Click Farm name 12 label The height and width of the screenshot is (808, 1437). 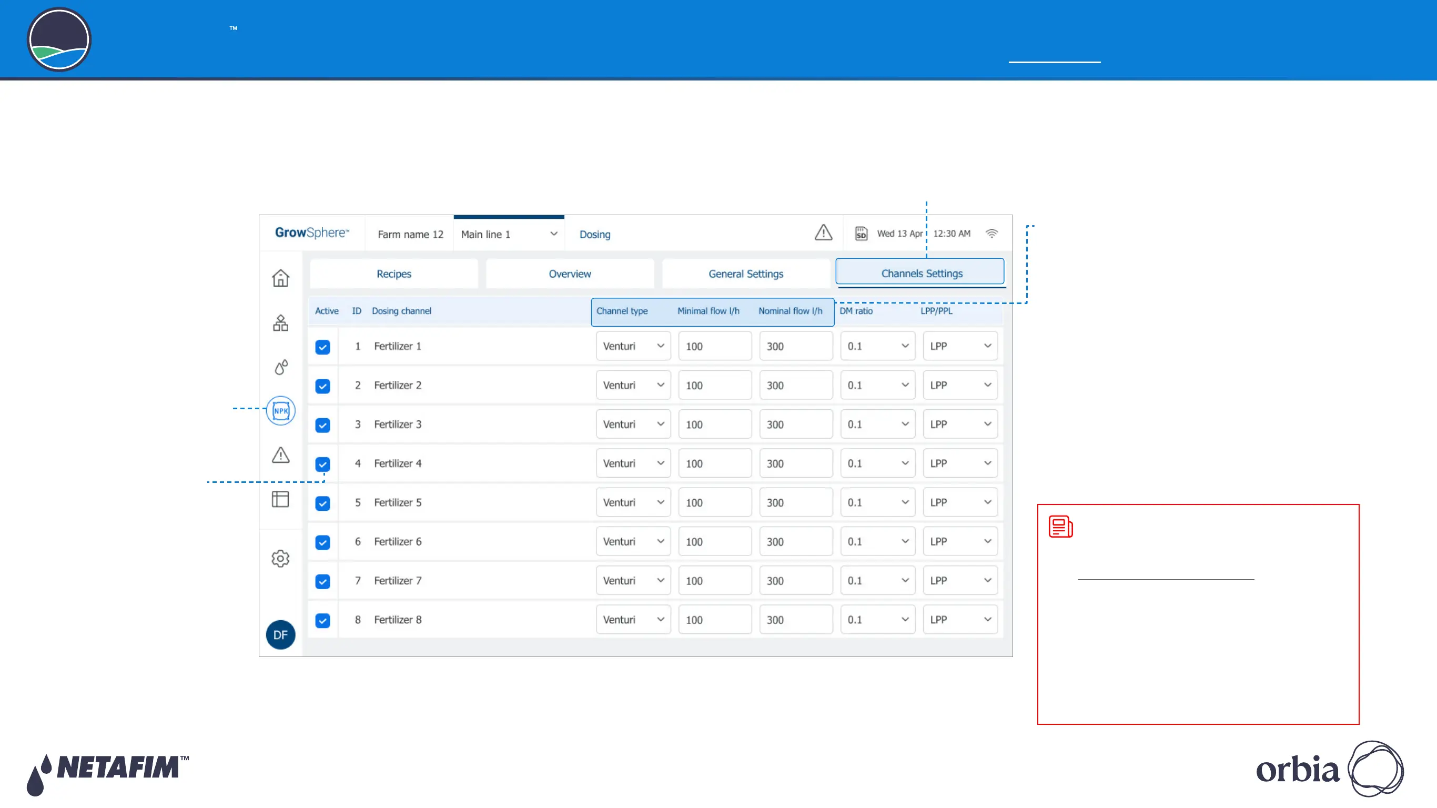tap(410, 235)
